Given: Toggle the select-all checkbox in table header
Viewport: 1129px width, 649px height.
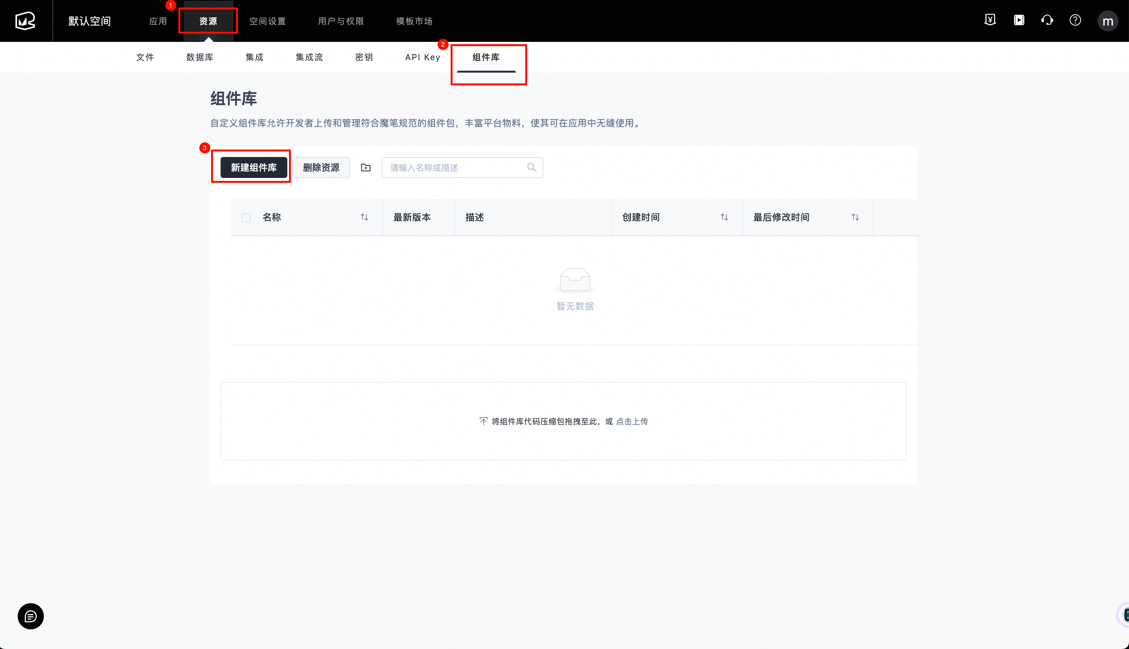Looking at the screenshot, I should click(x=246, y=218).
